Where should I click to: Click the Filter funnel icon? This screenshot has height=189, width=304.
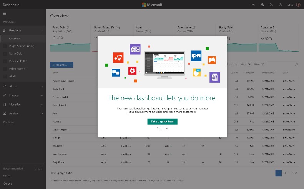[x=262, y=65]
